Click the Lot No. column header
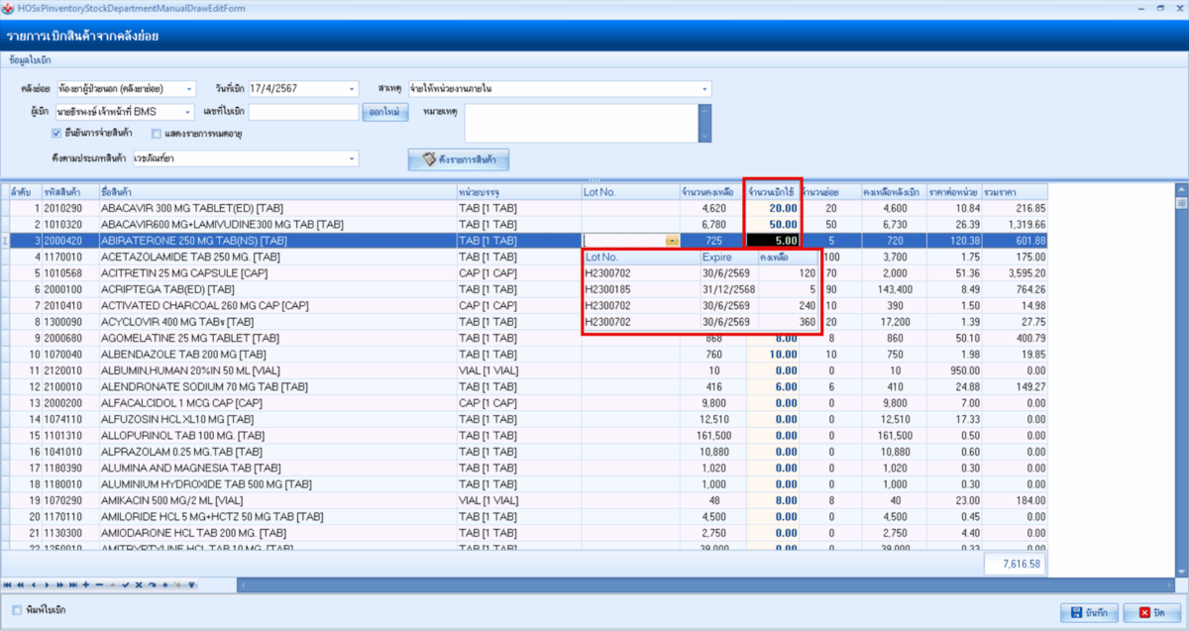 (628, 191)
